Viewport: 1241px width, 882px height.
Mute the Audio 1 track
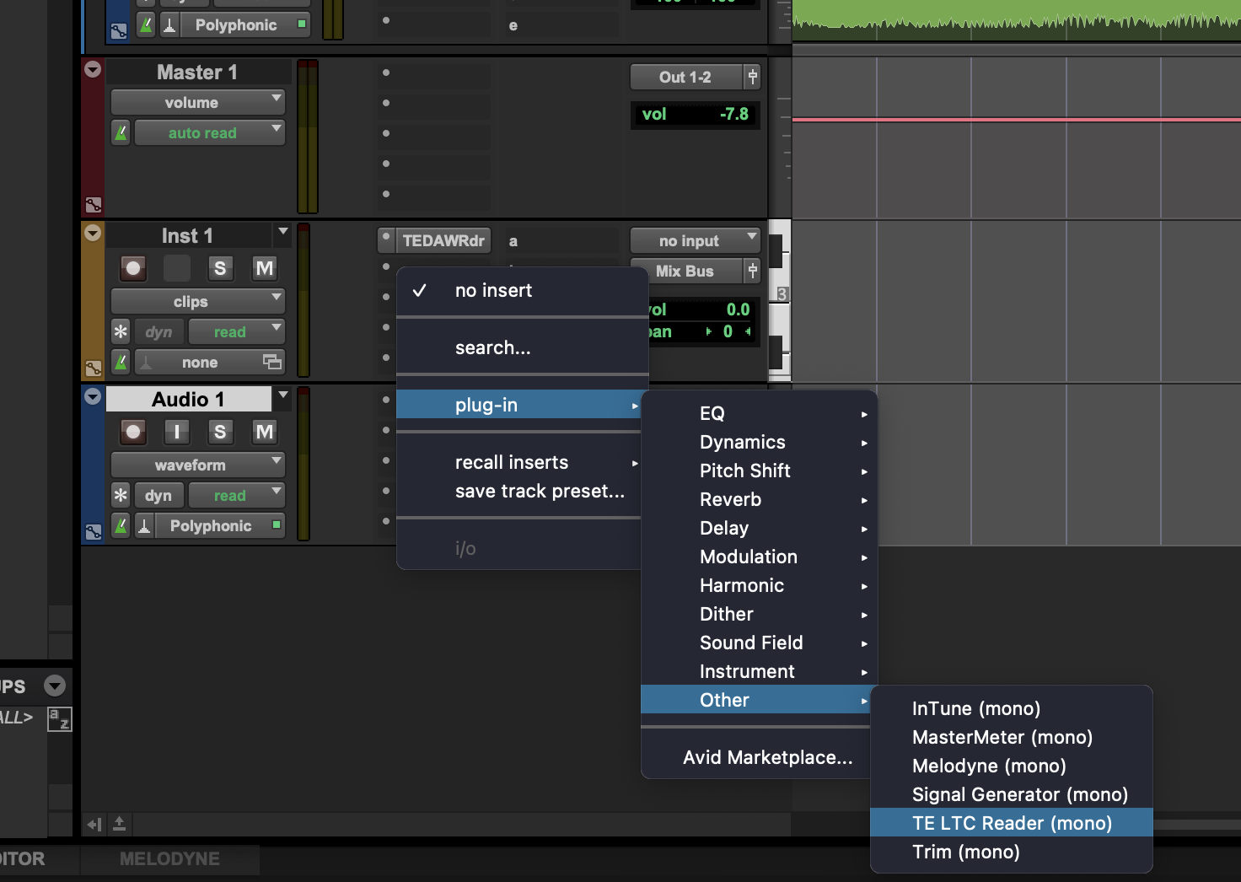264,432
